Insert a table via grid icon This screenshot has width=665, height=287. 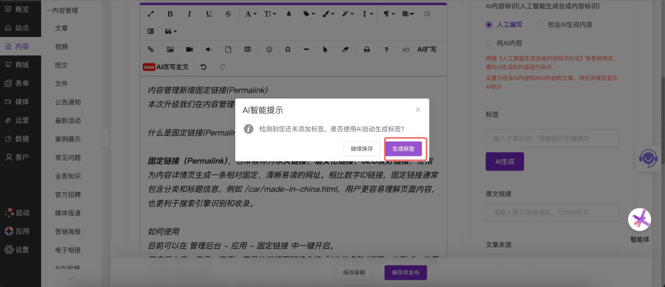point(248,49)
